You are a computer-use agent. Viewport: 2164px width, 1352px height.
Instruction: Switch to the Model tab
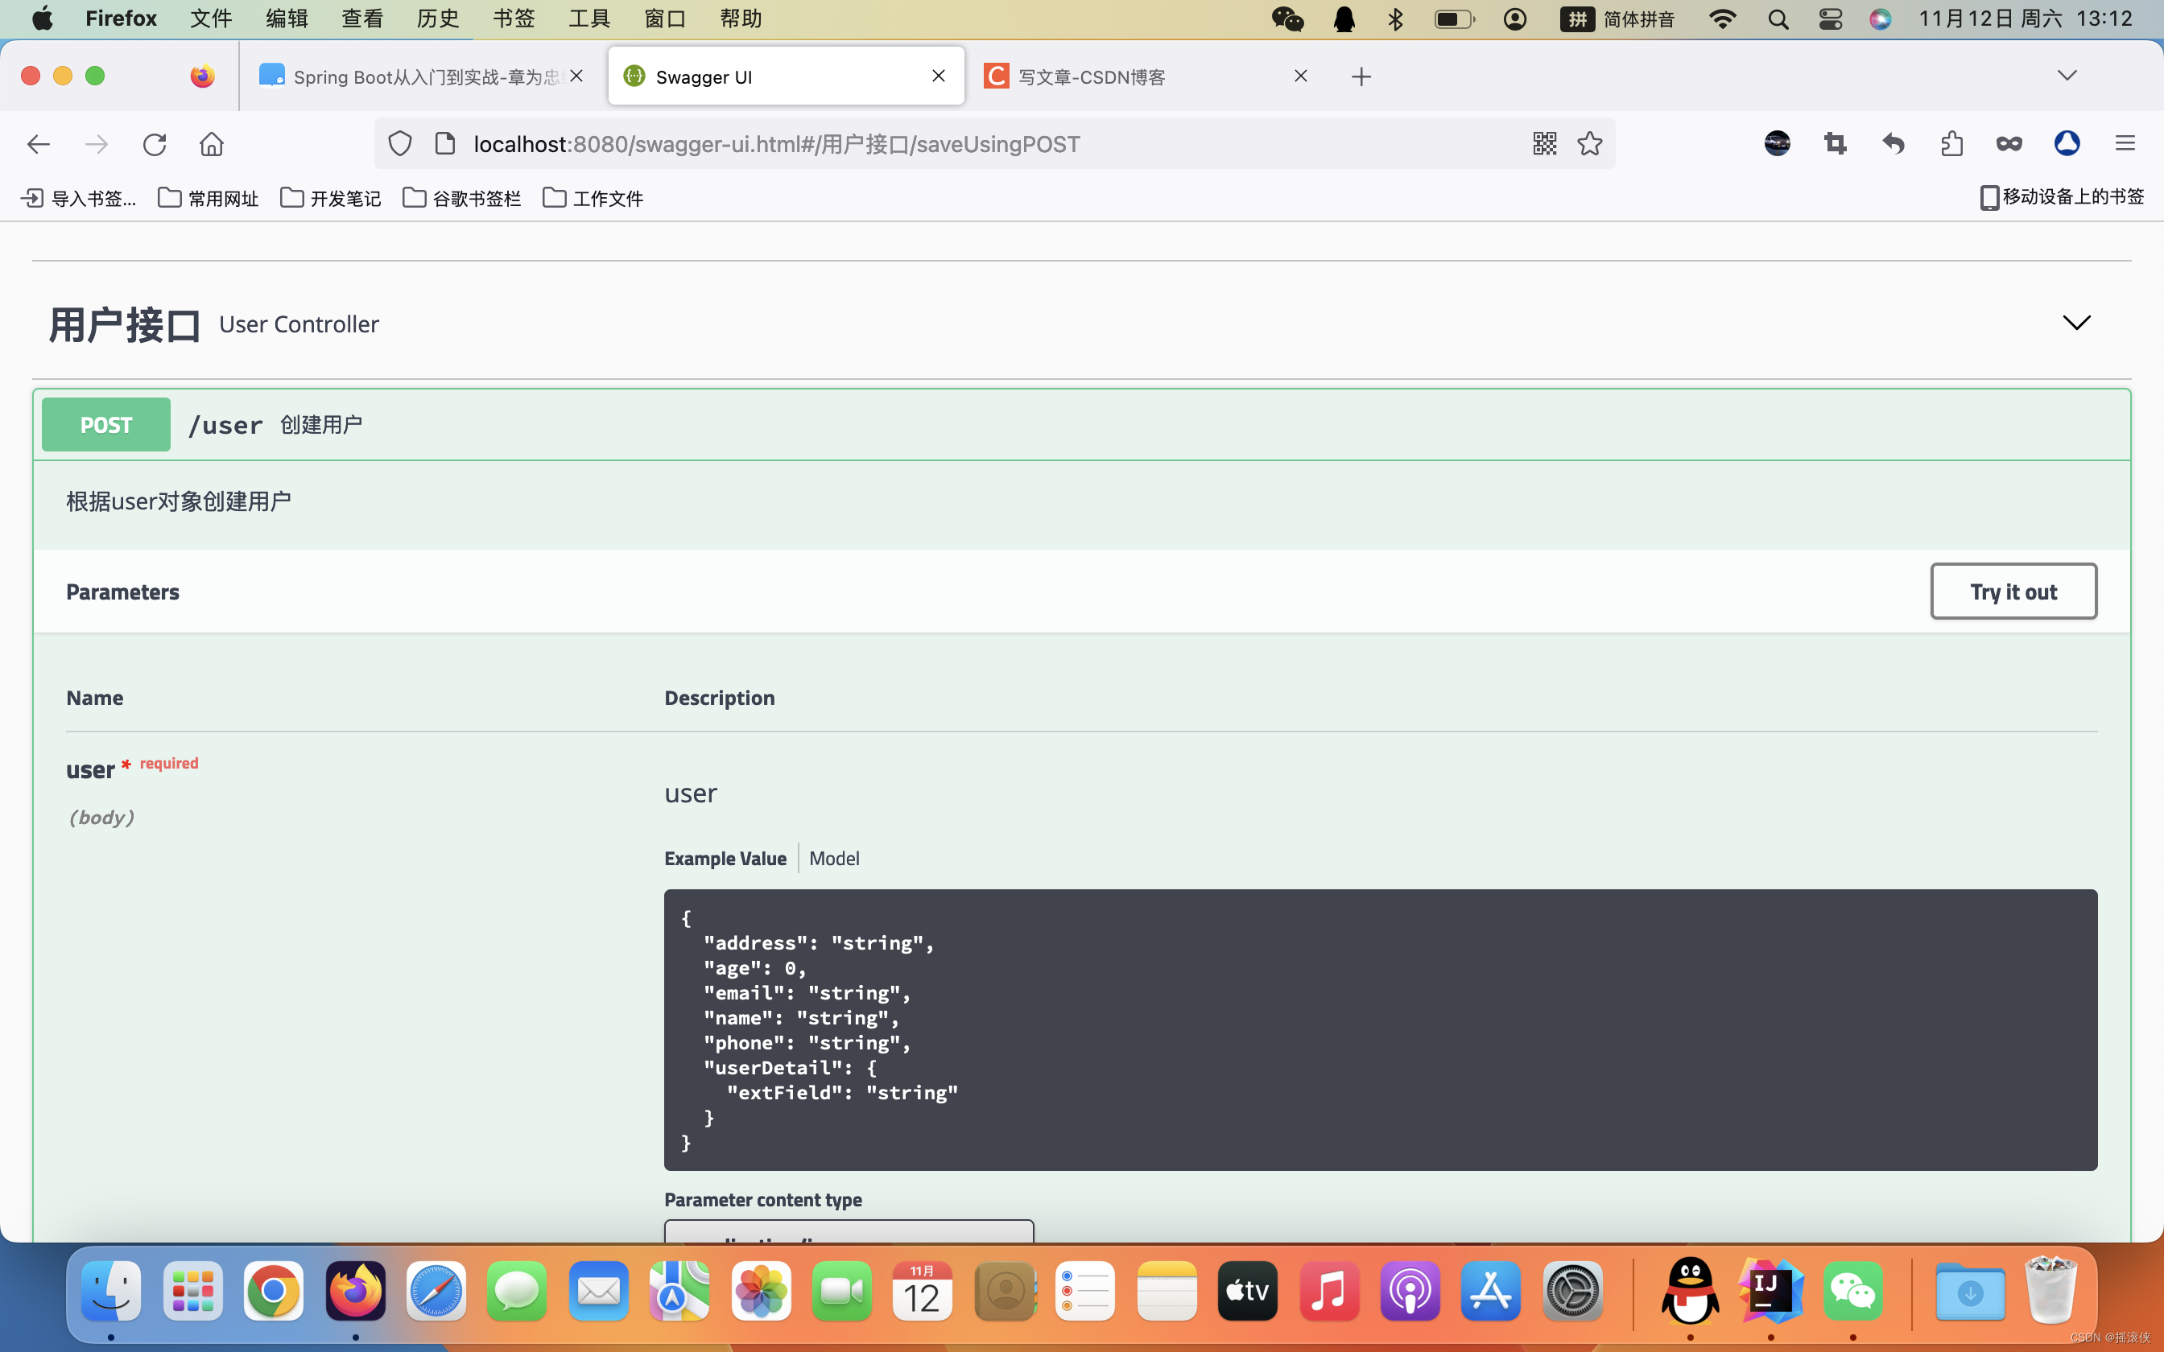click(833, 858)
